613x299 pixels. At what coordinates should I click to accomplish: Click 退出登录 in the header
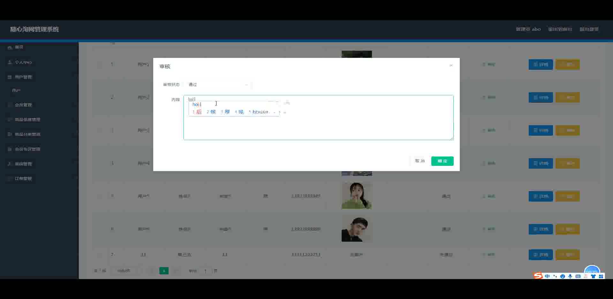[x=589, y=29]
